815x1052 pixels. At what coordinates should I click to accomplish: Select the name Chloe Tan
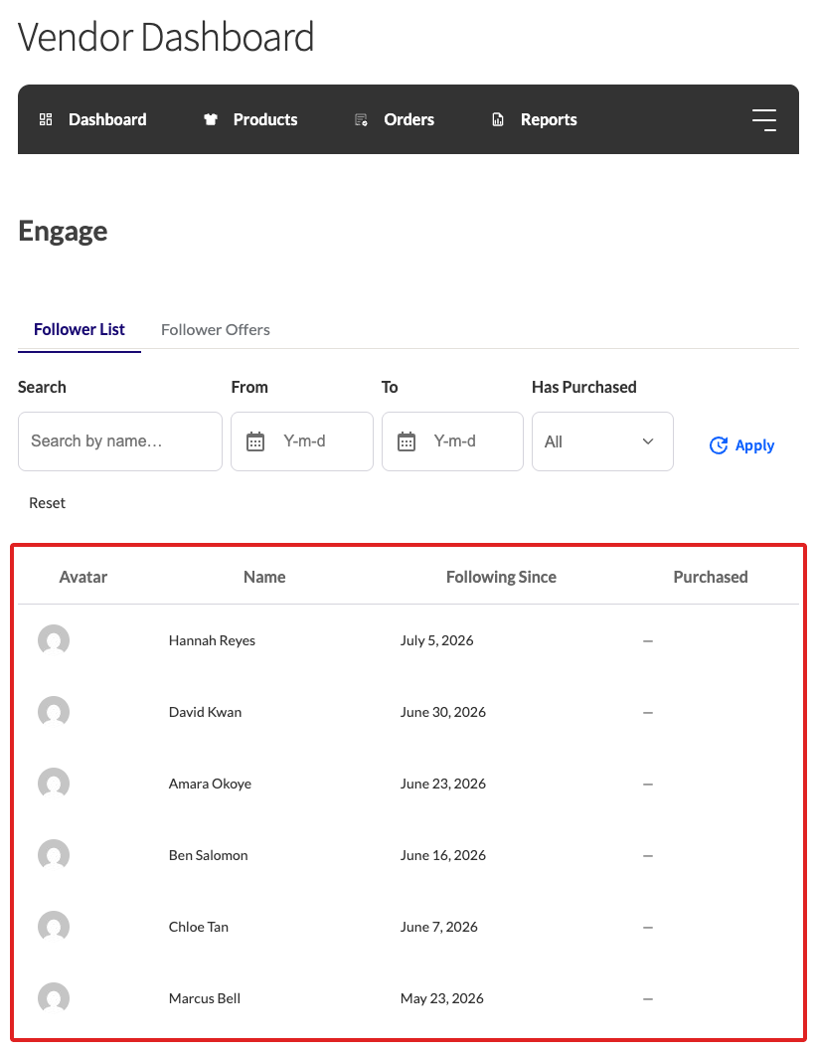(199, 927)
